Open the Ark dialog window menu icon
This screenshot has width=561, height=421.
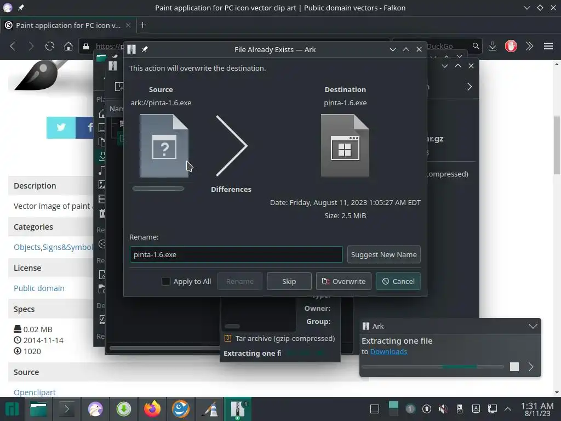pos(131,49)
